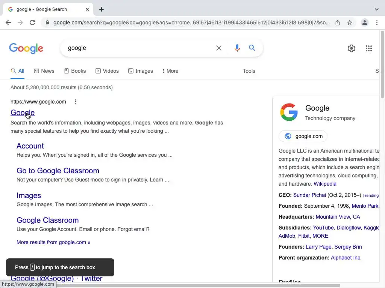Click the google.com website chip
Image resolution: width=385 pixels, height=288 pixels.
click(x=303, y=136)
